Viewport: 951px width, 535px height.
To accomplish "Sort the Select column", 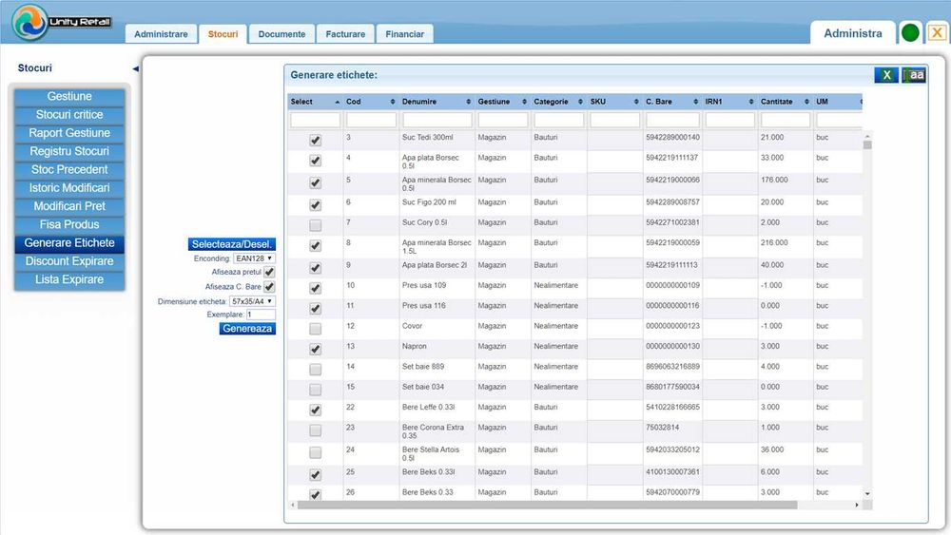I will pos(336,102).
